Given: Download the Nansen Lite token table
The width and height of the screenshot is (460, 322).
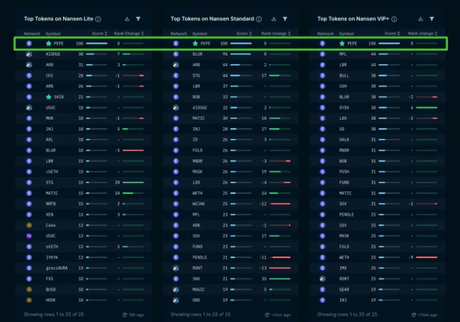Looking at the screenshot, I should pos(127,19).
